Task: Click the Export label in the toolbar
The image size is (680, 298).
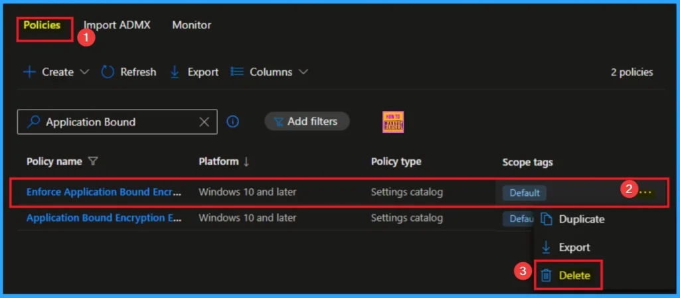Action: coord(203,72)
